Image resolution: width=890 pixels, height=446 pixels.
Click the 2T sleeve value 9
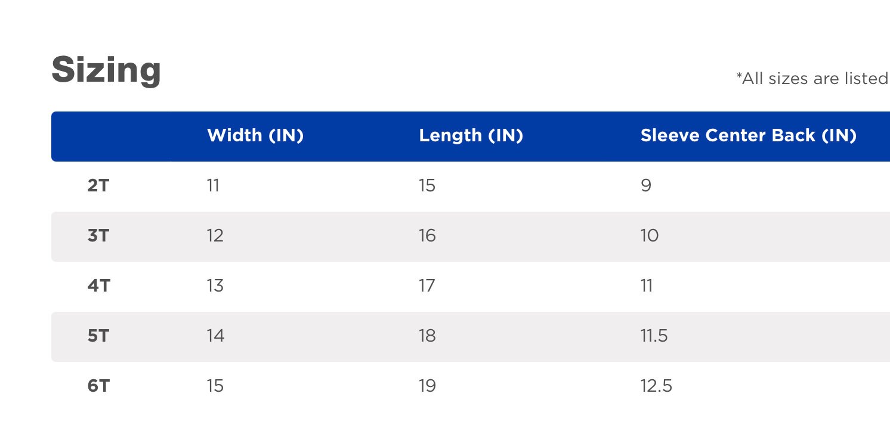tap(646, 186)
